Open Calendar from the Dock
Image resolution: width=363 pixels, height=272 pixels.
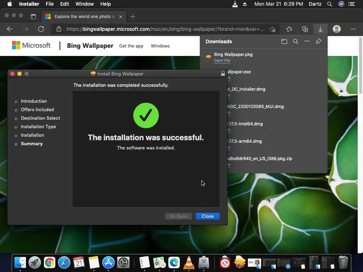79,262
